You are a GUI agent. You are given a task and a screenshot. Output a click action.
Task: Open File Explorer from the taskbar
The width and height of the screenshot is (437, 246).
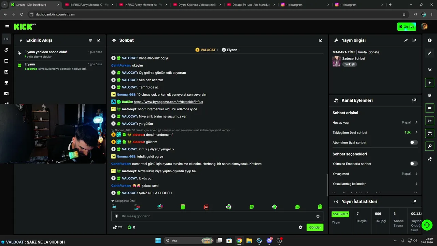tap(249, 241)
